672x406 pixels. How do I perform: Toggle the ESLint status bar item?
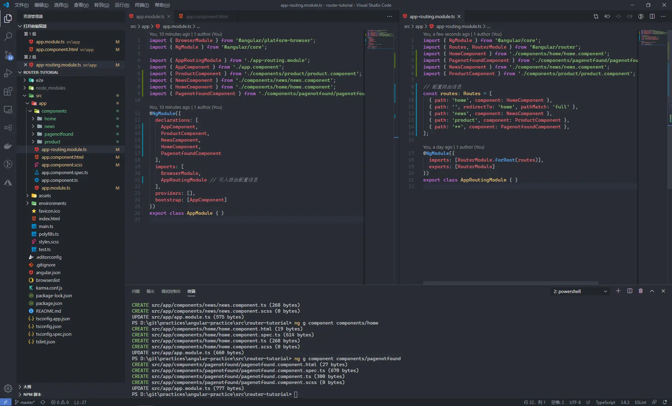click(x=640, y=402)
